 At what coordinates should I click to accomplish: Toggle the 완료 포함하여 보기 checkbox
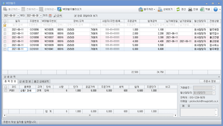click(75, 16)
